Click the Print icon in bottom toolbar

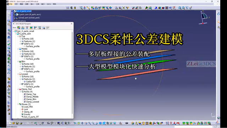pos(21,123)
